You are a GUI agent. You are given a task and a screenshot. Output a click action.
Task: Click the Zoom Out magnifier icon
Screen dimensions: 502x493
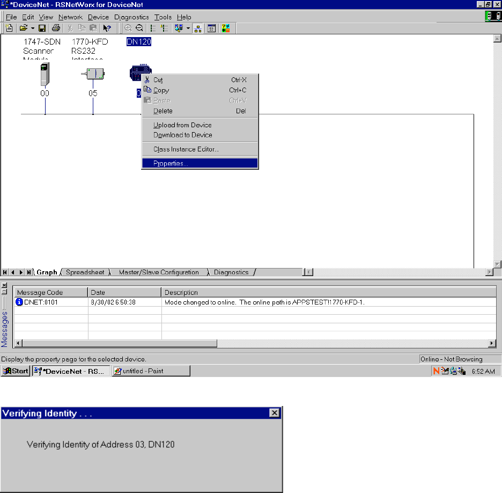(x=139, y=28)
